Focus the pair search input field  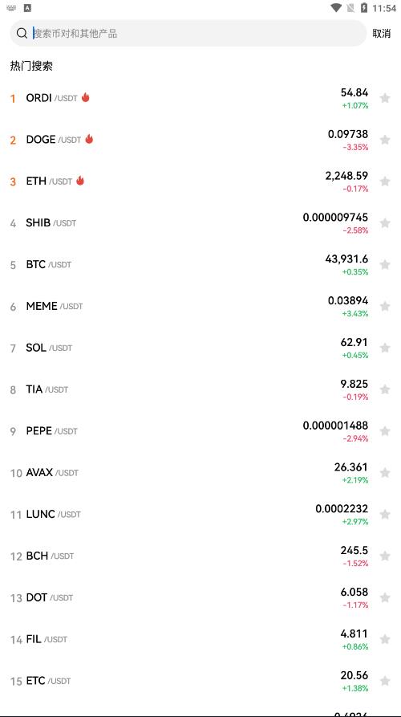pyautogui.click(x=188, y=34)
